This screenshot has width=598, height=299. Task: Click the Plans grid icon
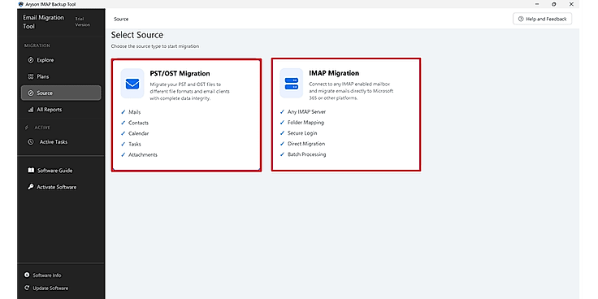point(31,76)
